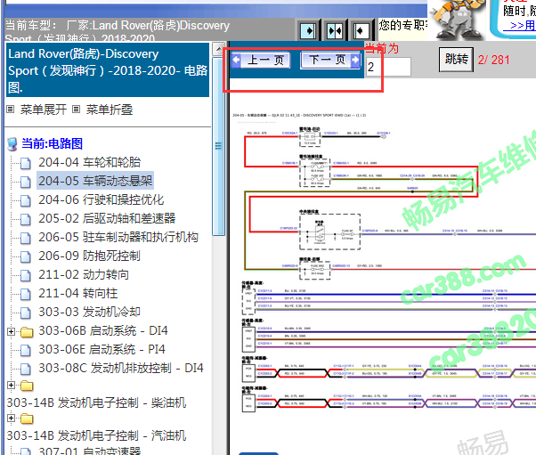536x455 pixels.
Task: Open 206-09 防抱死控制 item
Action: point(89,256)
